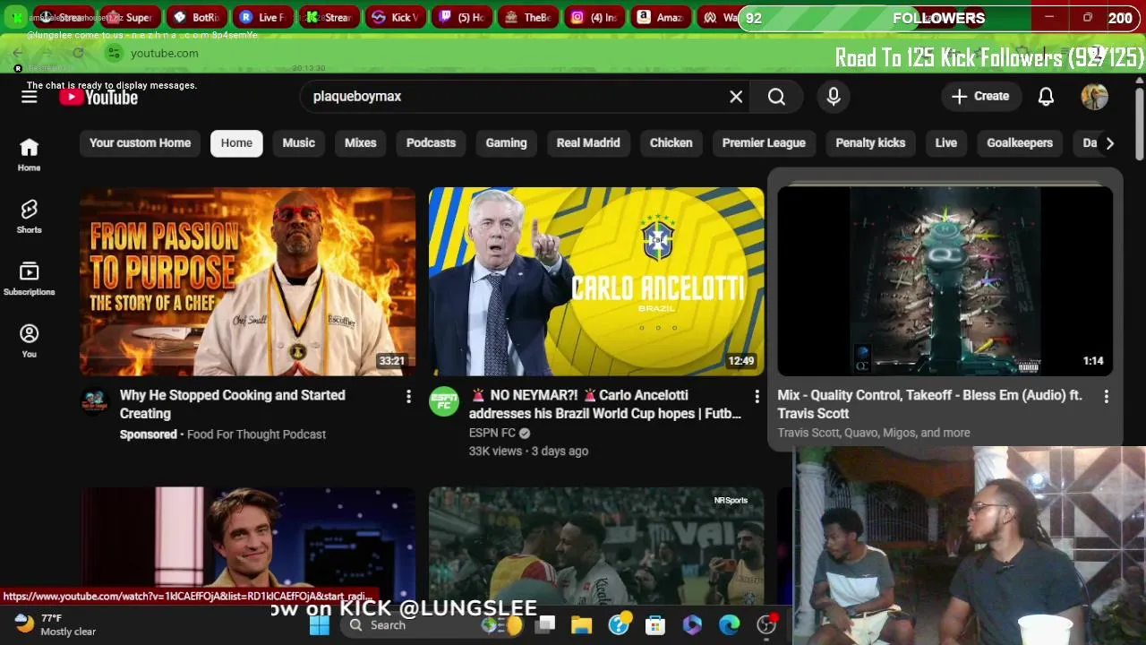1146x645 pixels.
Task: Open the Food For Thought Podcast channel
Action: [256, 434]
